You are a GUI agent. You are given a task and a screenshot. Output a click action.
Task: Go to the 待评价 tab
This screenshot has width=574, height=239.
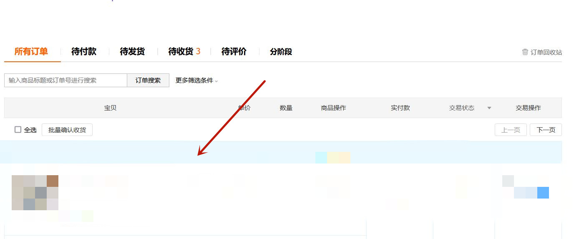(234, 52)
